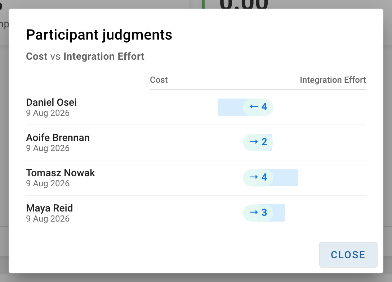Click bold Integration Effort in subtitle

tap(104, 56)
